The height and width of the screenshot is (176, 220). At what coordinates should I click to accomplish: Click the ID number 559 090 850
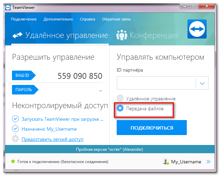[80, 76]
